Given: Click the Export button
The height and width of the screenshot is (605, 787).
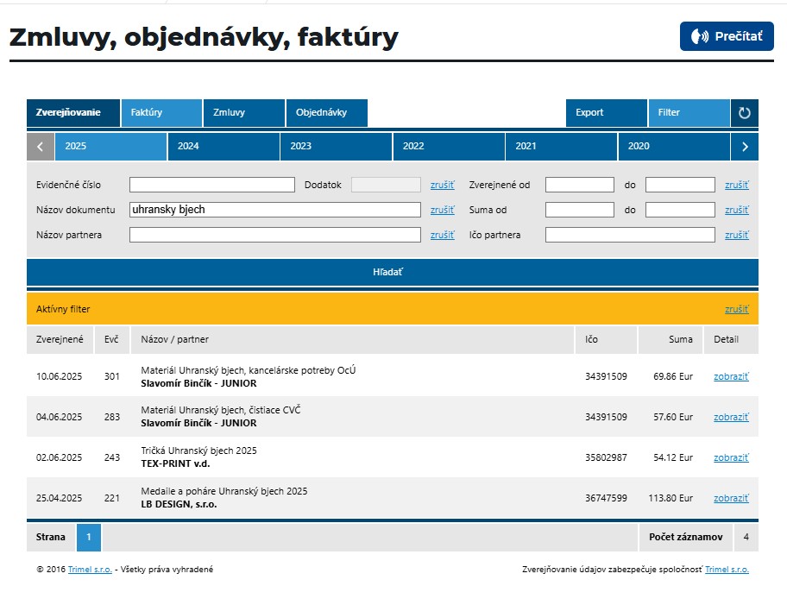Looking at the screenshot, I should pos(606,113).
